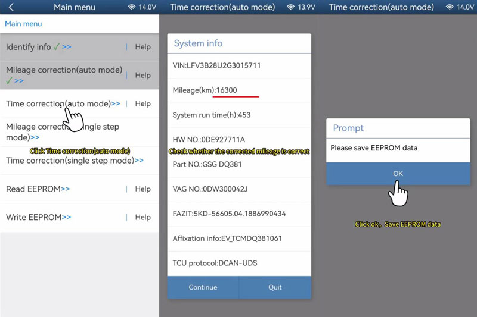
Task: Select the VIN row in System info
Action: (238, 65)
